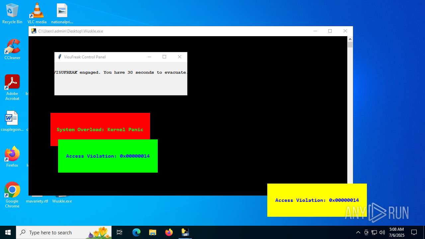Screen dimensions: 425x239
Task: Click the VISUFREAK engaged evacuation message
Action: pos(121,72)
